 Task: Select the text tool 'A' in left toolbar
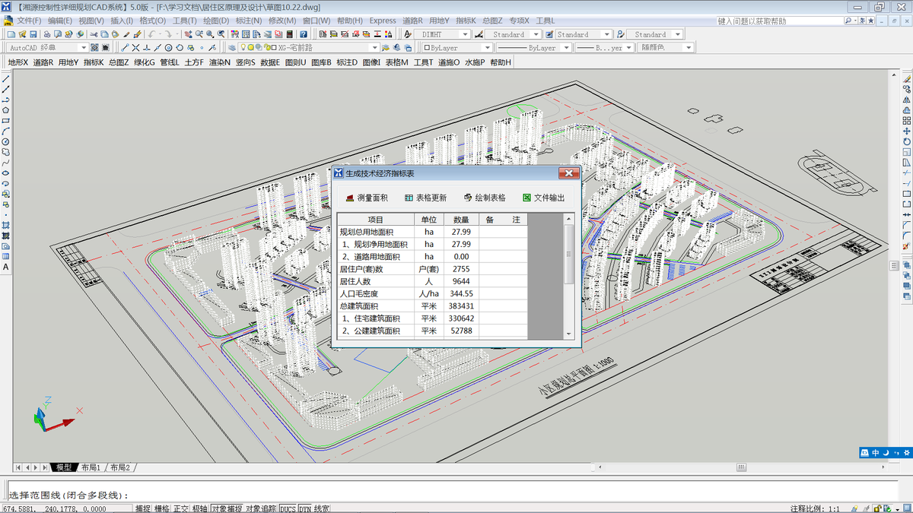(x=6, y=268)
